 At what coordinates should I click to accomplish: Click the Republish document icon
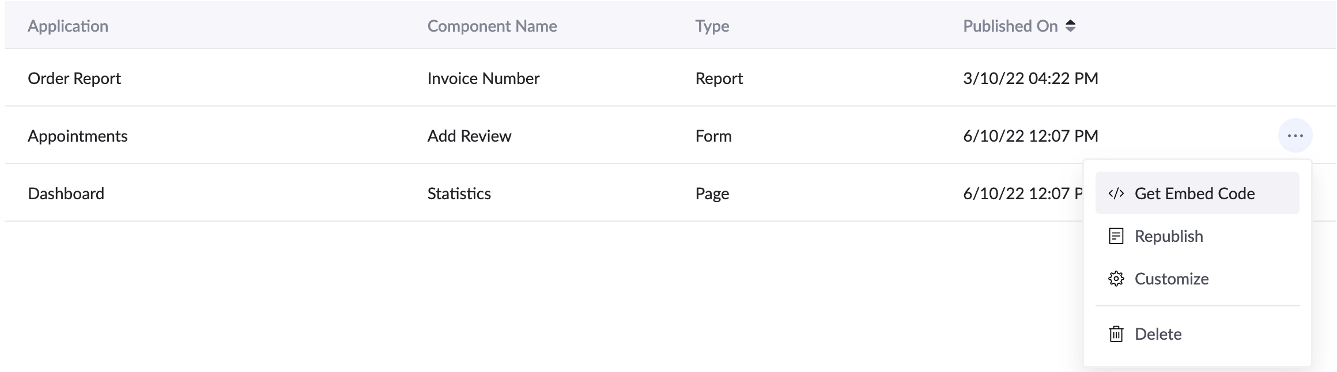1116,236
